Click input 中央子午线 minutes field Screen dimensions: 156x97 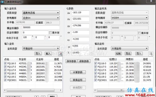coord(40,38)
